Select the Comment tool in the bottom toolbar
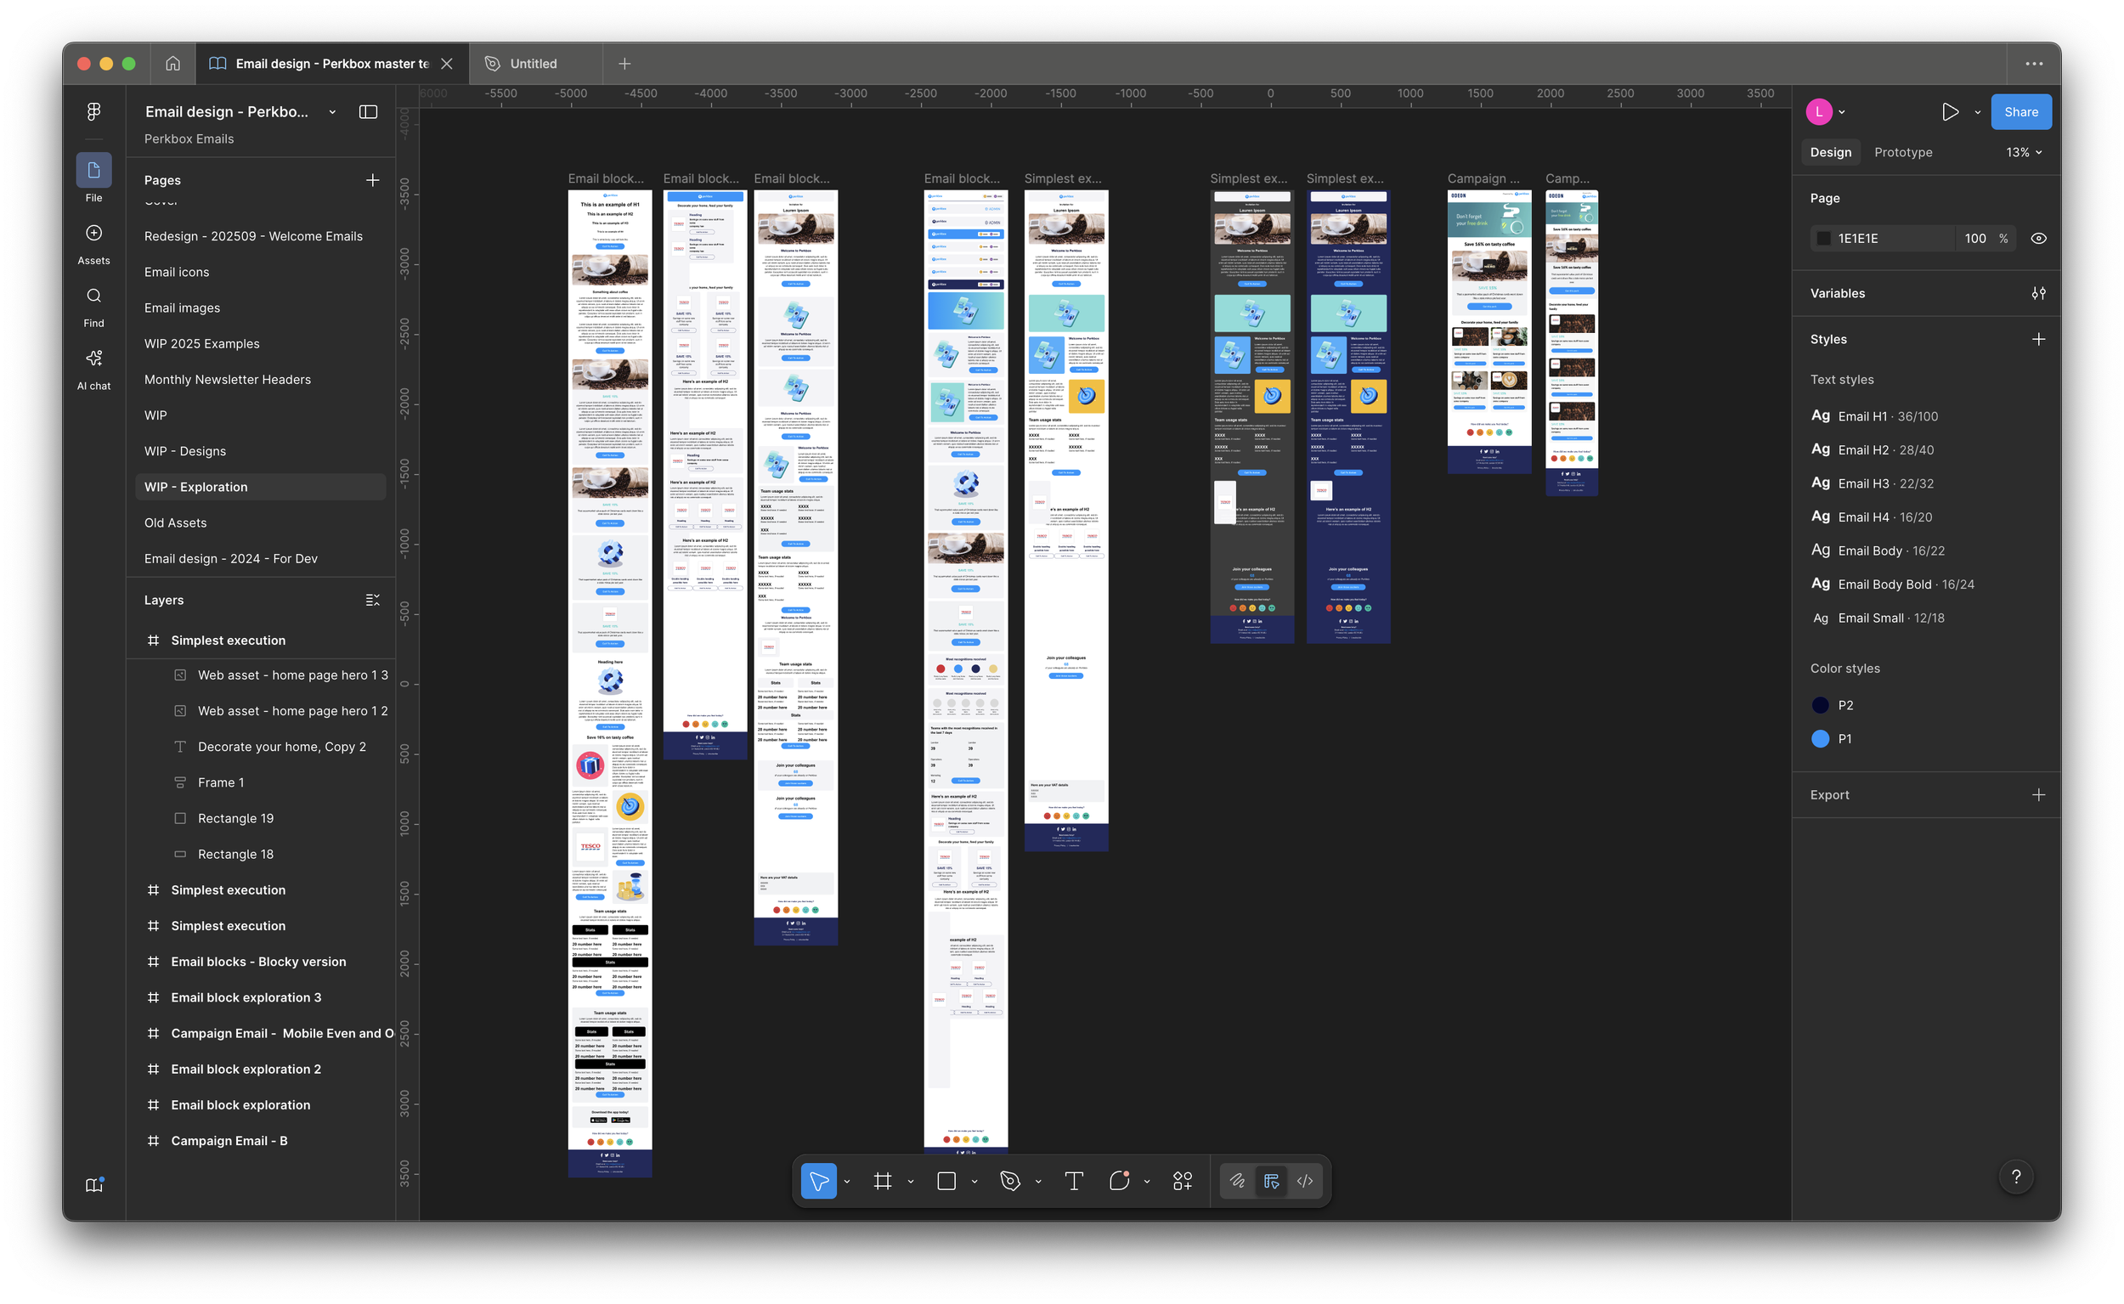2124x1304 pixels. click(x=1118, y=1181)
